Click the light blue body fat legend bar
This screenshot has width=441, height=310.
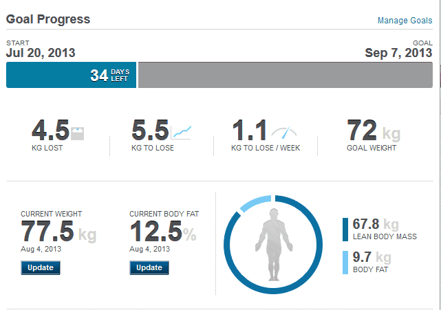tap(345, 263)
